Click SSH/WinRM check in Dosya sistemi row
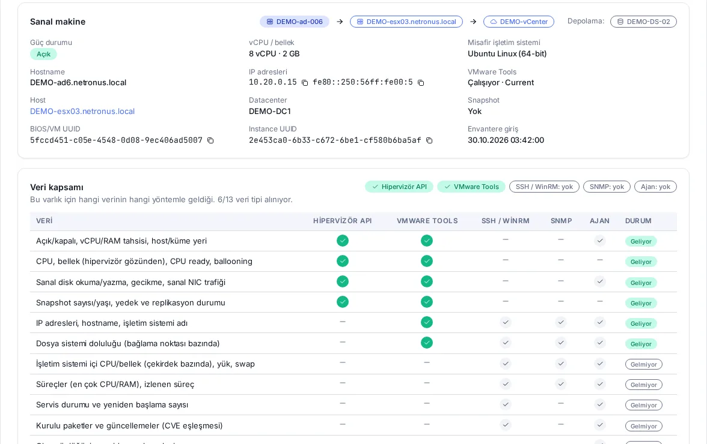 coord(506,343)
